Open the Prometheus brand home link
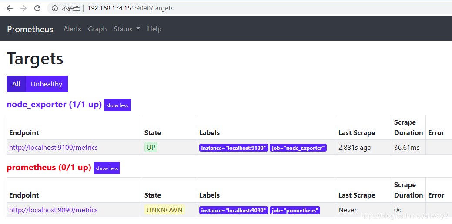The height and width of the screenshot is (224, 452). tap(30, 29)
